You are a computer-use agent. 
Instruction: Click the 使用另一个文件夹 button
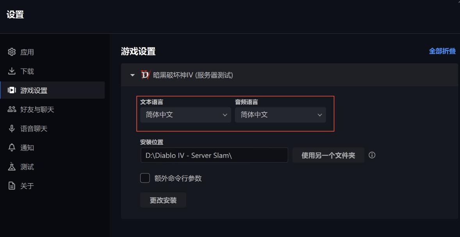(x=328, y=155)
